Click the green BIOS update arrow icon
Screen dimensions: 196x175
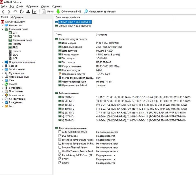pyautogui.click(x=58, y=12)
